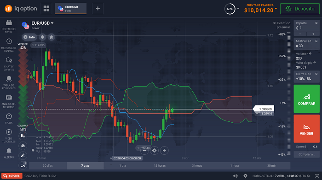Open the Alertas sidebar panel
The height and width of the screenshot is (180, 322).
point(9,153)
